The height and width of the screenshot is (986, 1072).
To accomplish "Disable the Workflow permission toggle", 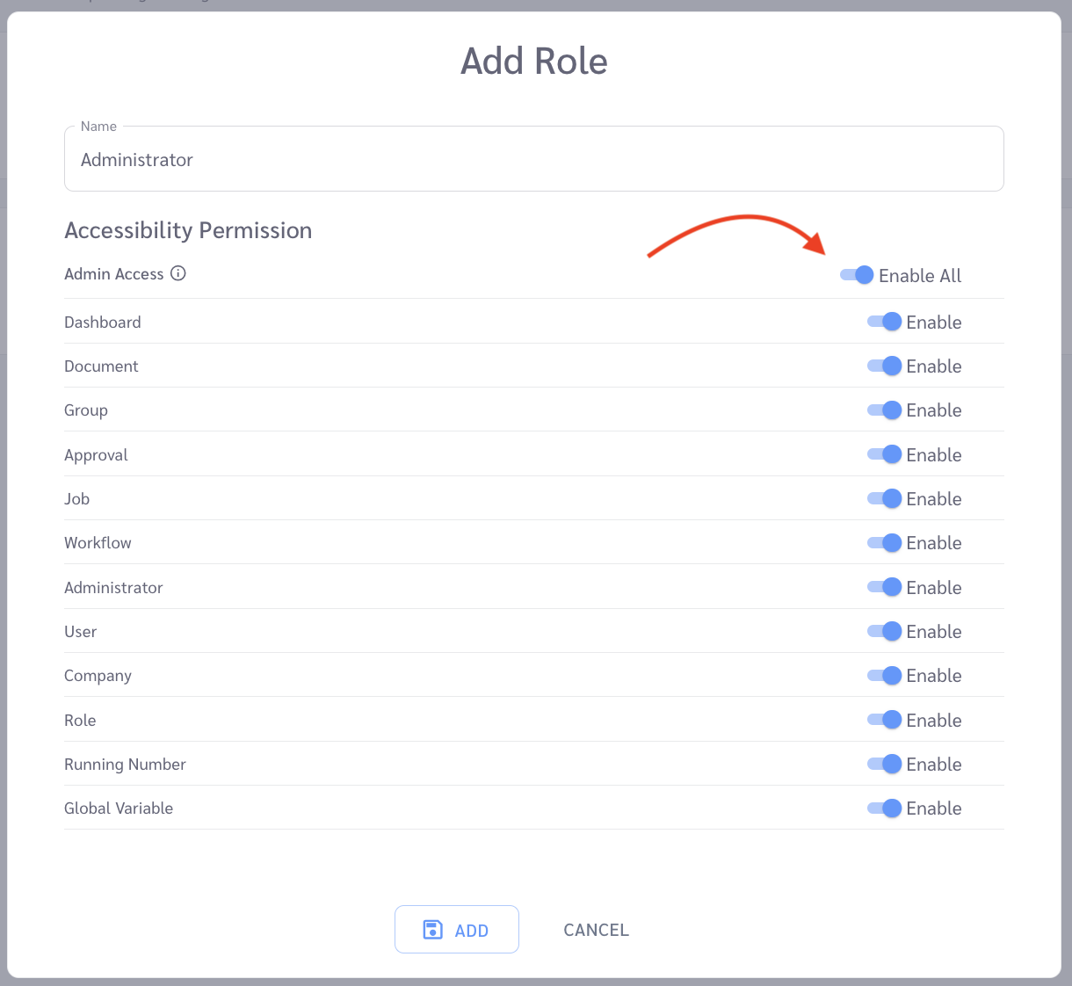I will 884,542.
